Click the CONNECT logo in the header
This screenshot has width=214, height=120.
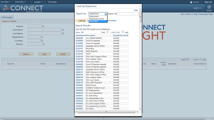click(22, 8)
